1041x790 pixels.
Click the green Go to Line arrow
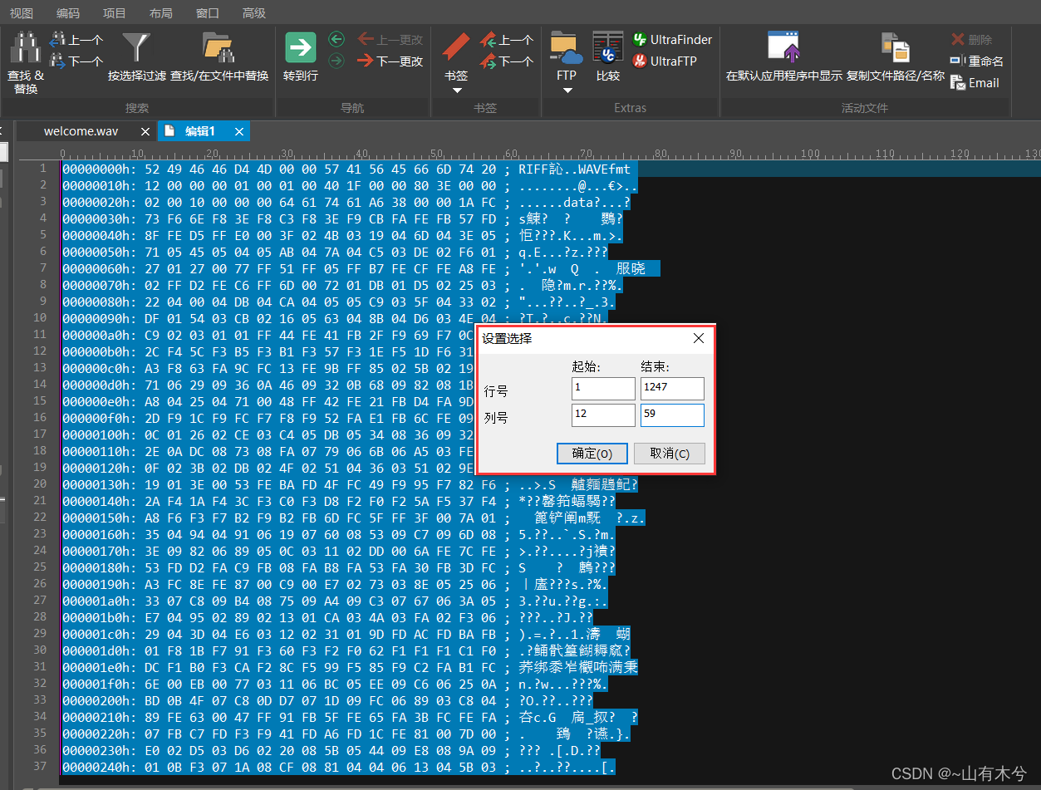[301, 47]
